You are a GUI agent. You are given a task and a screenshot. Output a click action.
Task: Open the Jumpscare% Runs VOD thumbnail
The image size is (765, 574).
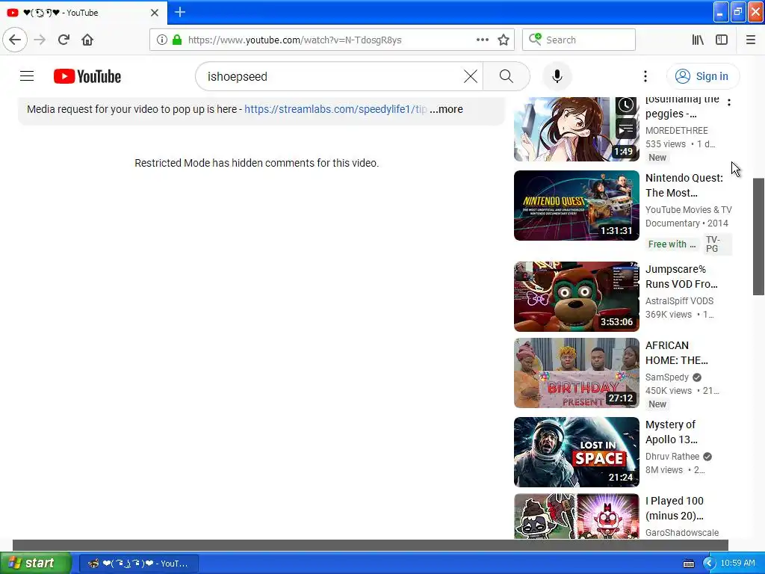click(577, 297)
